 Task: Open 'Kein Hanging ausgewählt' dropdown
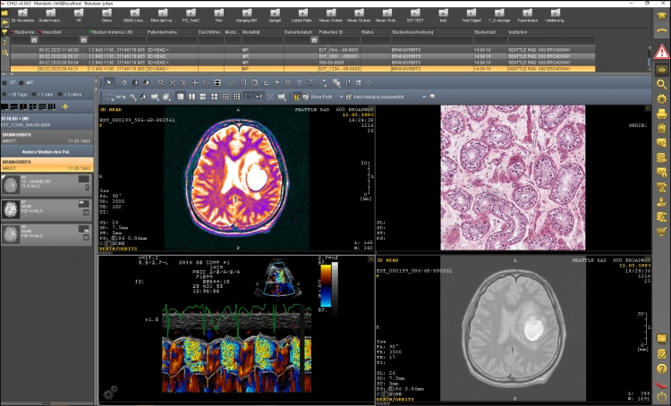(x=377, y=97)
